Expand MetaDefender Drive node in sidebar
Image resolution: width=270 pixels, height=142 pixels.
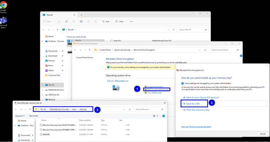(x=43, y=90)
